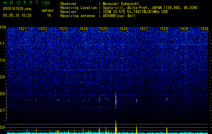Click the 1527 time marker
The width and height of the screenshot is (212, 134).
pyautogui.click(x=144, y=29)
